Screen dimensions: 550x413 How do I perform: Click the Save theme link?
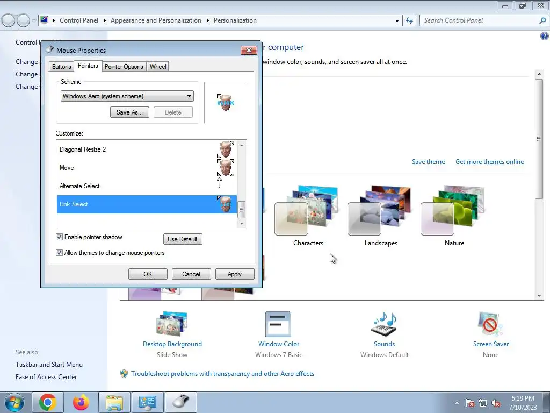click(428, 162)
